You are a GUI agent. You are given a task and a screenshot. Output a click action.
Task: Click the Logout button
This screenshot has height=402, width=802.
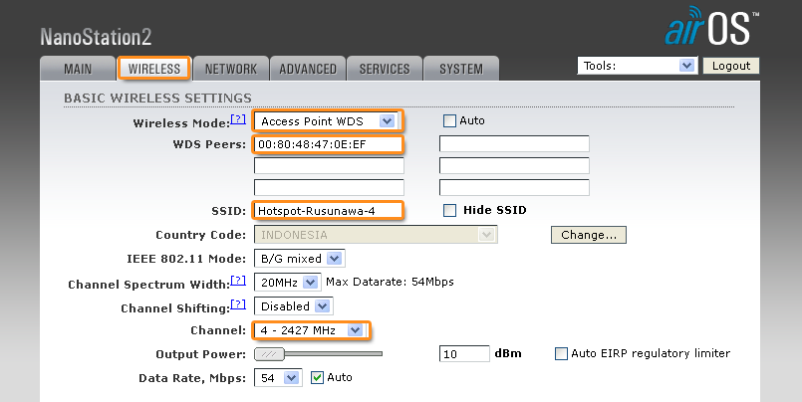coord(731,66)
